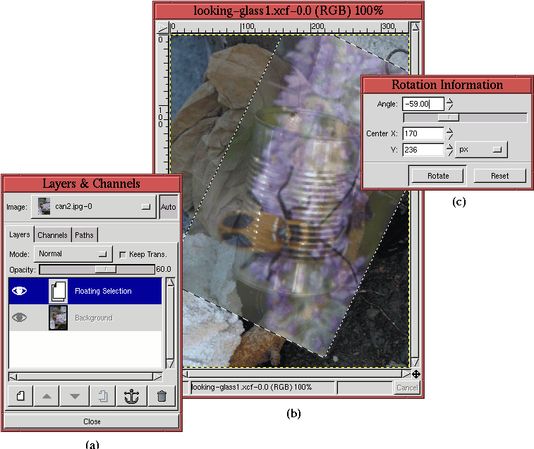Click the Floating Selection layer thumbnail
The width and height of the screenshot is (534, 449).
(x=58, y=291)
